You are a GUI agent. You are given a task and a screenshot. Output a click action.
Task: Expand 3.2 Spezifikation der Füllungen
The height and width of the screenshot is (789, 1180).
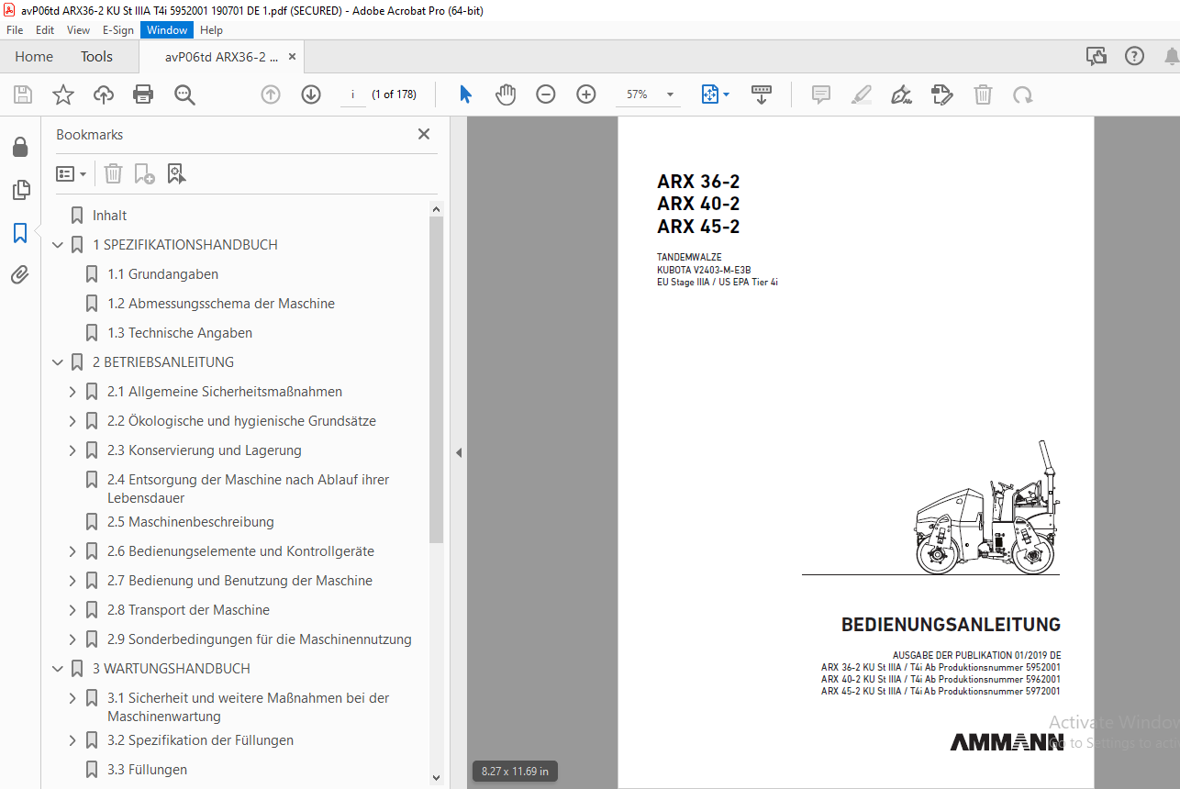pos(72,740)
